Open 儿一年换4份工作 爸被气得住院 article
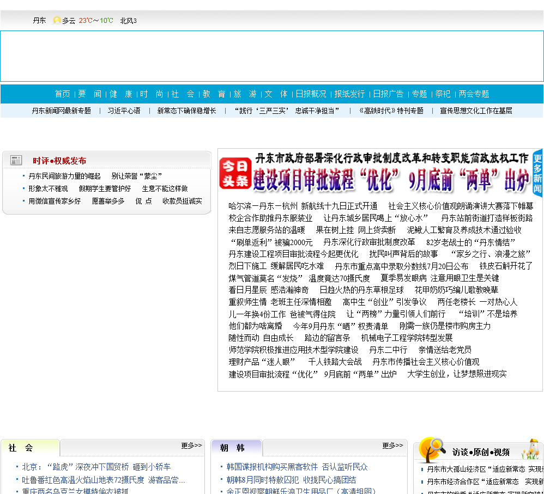Viewport: 544px width, 494px height. point(282,314)
